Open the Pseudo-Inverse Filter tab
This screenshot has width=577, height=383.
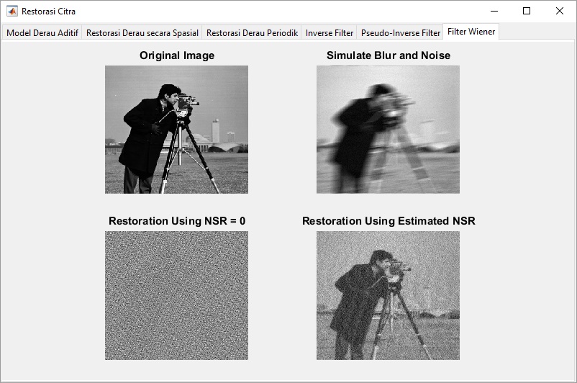pos(401,33)
